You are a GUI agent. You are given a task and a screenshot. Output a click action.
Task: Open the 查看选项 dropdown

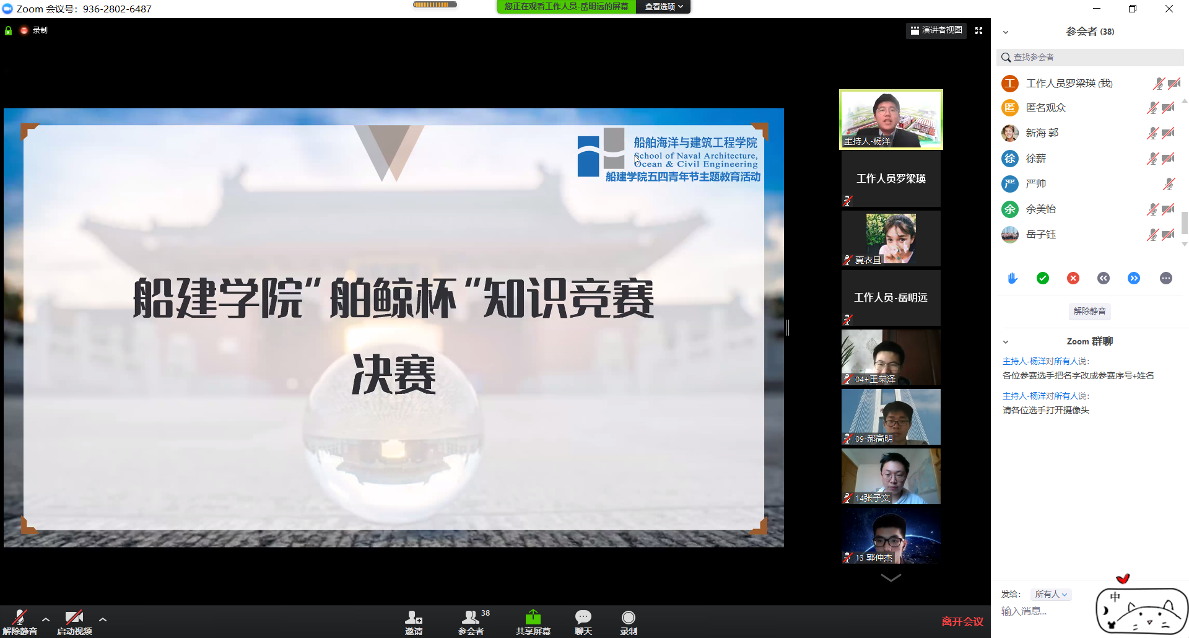pyautogui.click(x=663, y=7)
